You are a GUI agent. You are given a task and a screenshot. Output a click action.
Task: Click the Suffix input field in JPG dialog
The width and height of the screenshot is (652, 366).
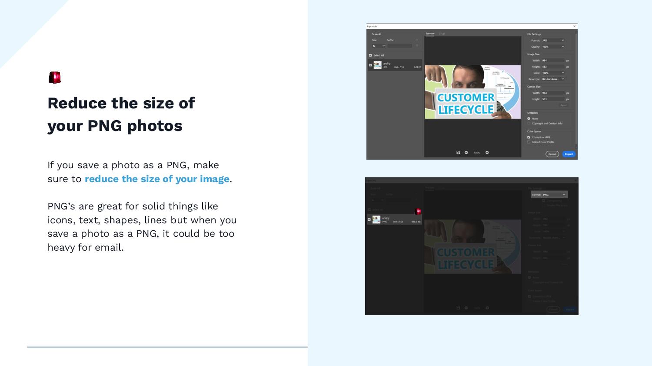pyautogui.click(x=400, y=46)
